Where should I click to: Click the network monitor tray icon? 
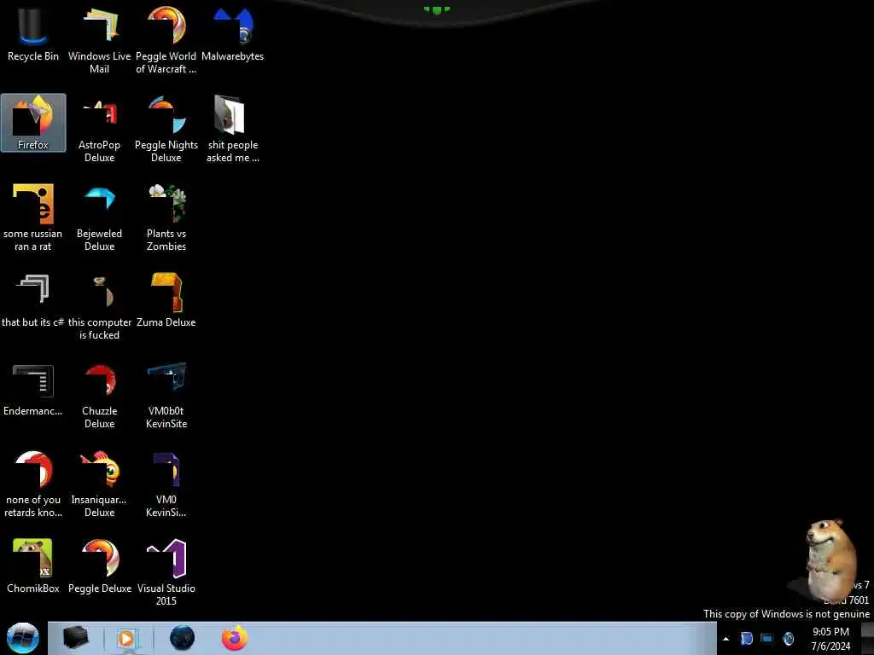[x=767, y=638]
